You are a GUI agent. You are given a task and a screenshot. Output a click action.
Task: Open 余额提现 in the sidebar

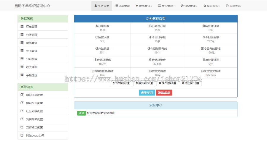coord(43,75)
